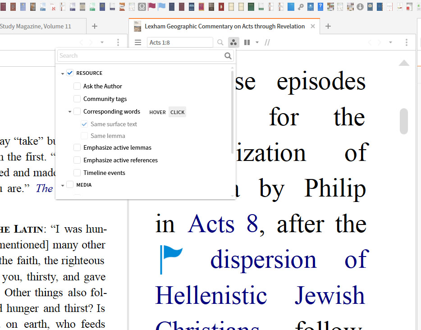Image resolution: width=421 pixels, height=330 pixels.
Task: Open the key icon shortcut
Action: click(x=301, y=7)
